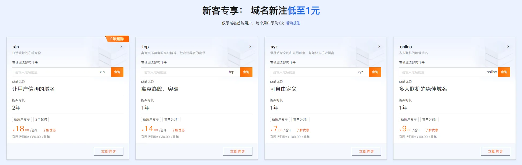
Task: Click 查询 button for .xin domain
Action: pyautogui.click(x=117, y=72)
